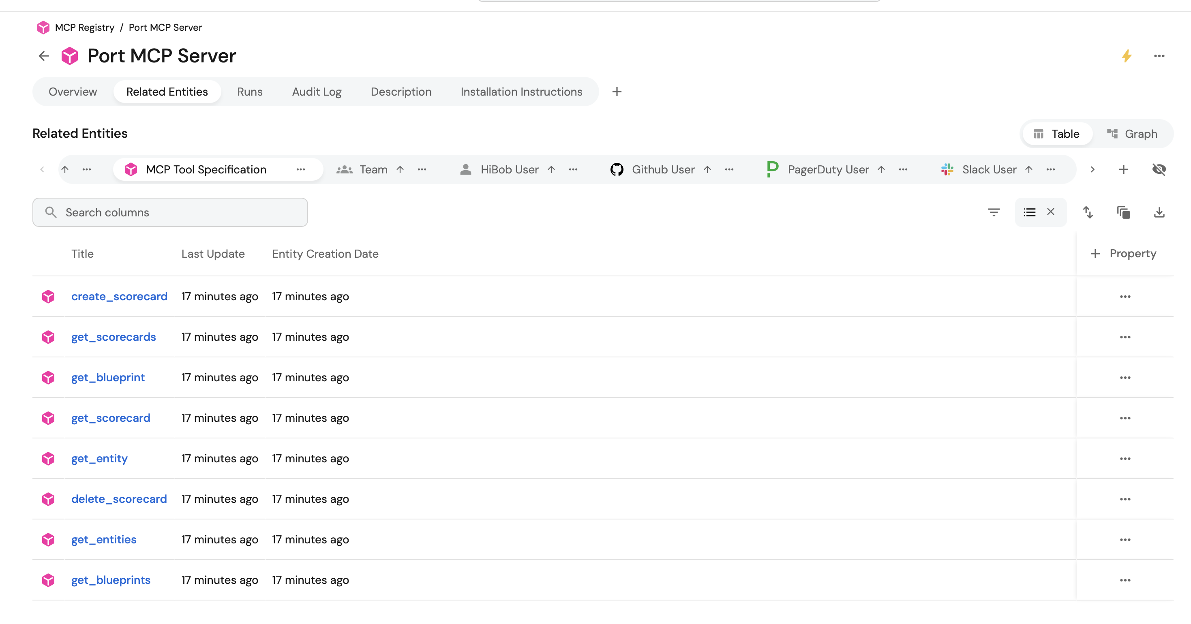Open the Audit Log tab

(317, 92)
